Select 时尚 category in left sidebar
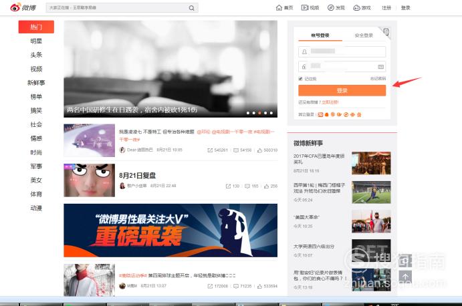Screen dimensions: 462x306 36,152
